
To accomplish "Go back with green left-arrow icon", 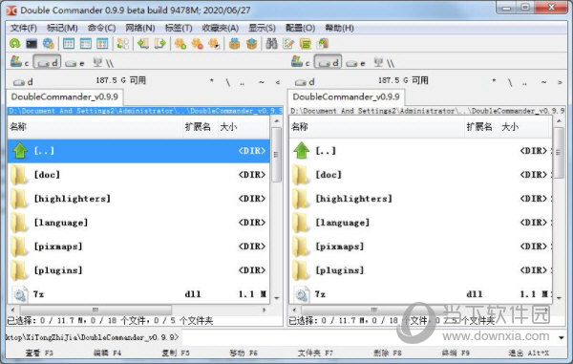I will click(x=143, y=44).
